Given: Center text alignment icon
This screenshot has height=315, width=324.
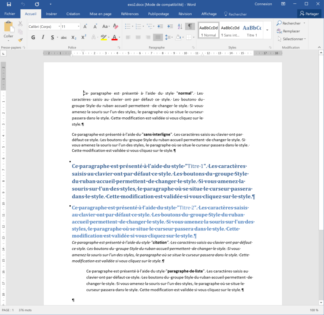Looking at the screenshot, I should [x=138, y=37].
